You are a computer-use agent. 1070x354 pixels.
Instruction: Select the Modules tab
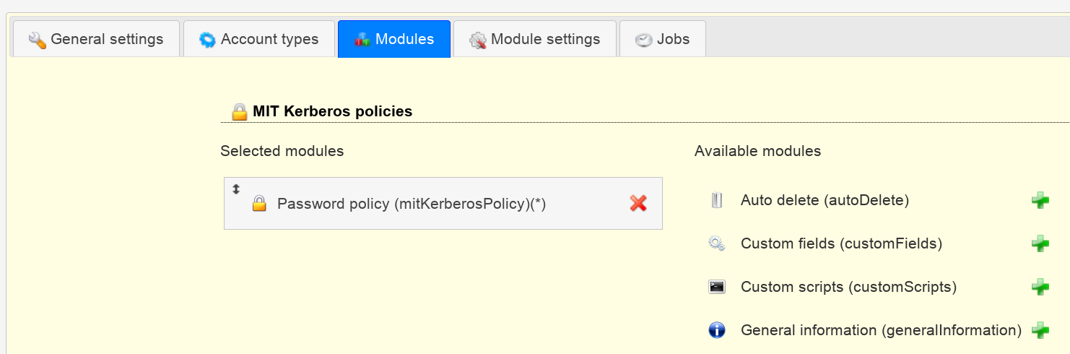click(x=394, y=39)
